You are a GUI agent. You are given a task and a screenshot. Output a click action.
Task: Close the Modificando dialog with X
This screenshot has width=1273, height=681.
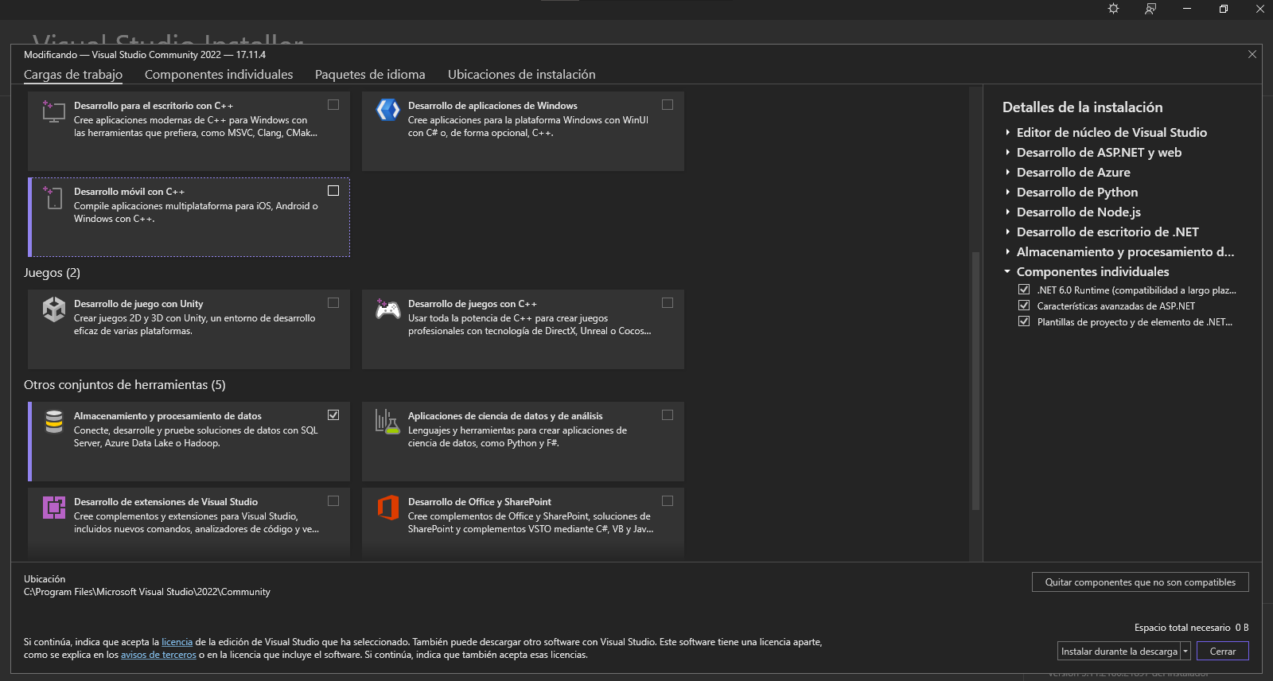pos(1252,54)
